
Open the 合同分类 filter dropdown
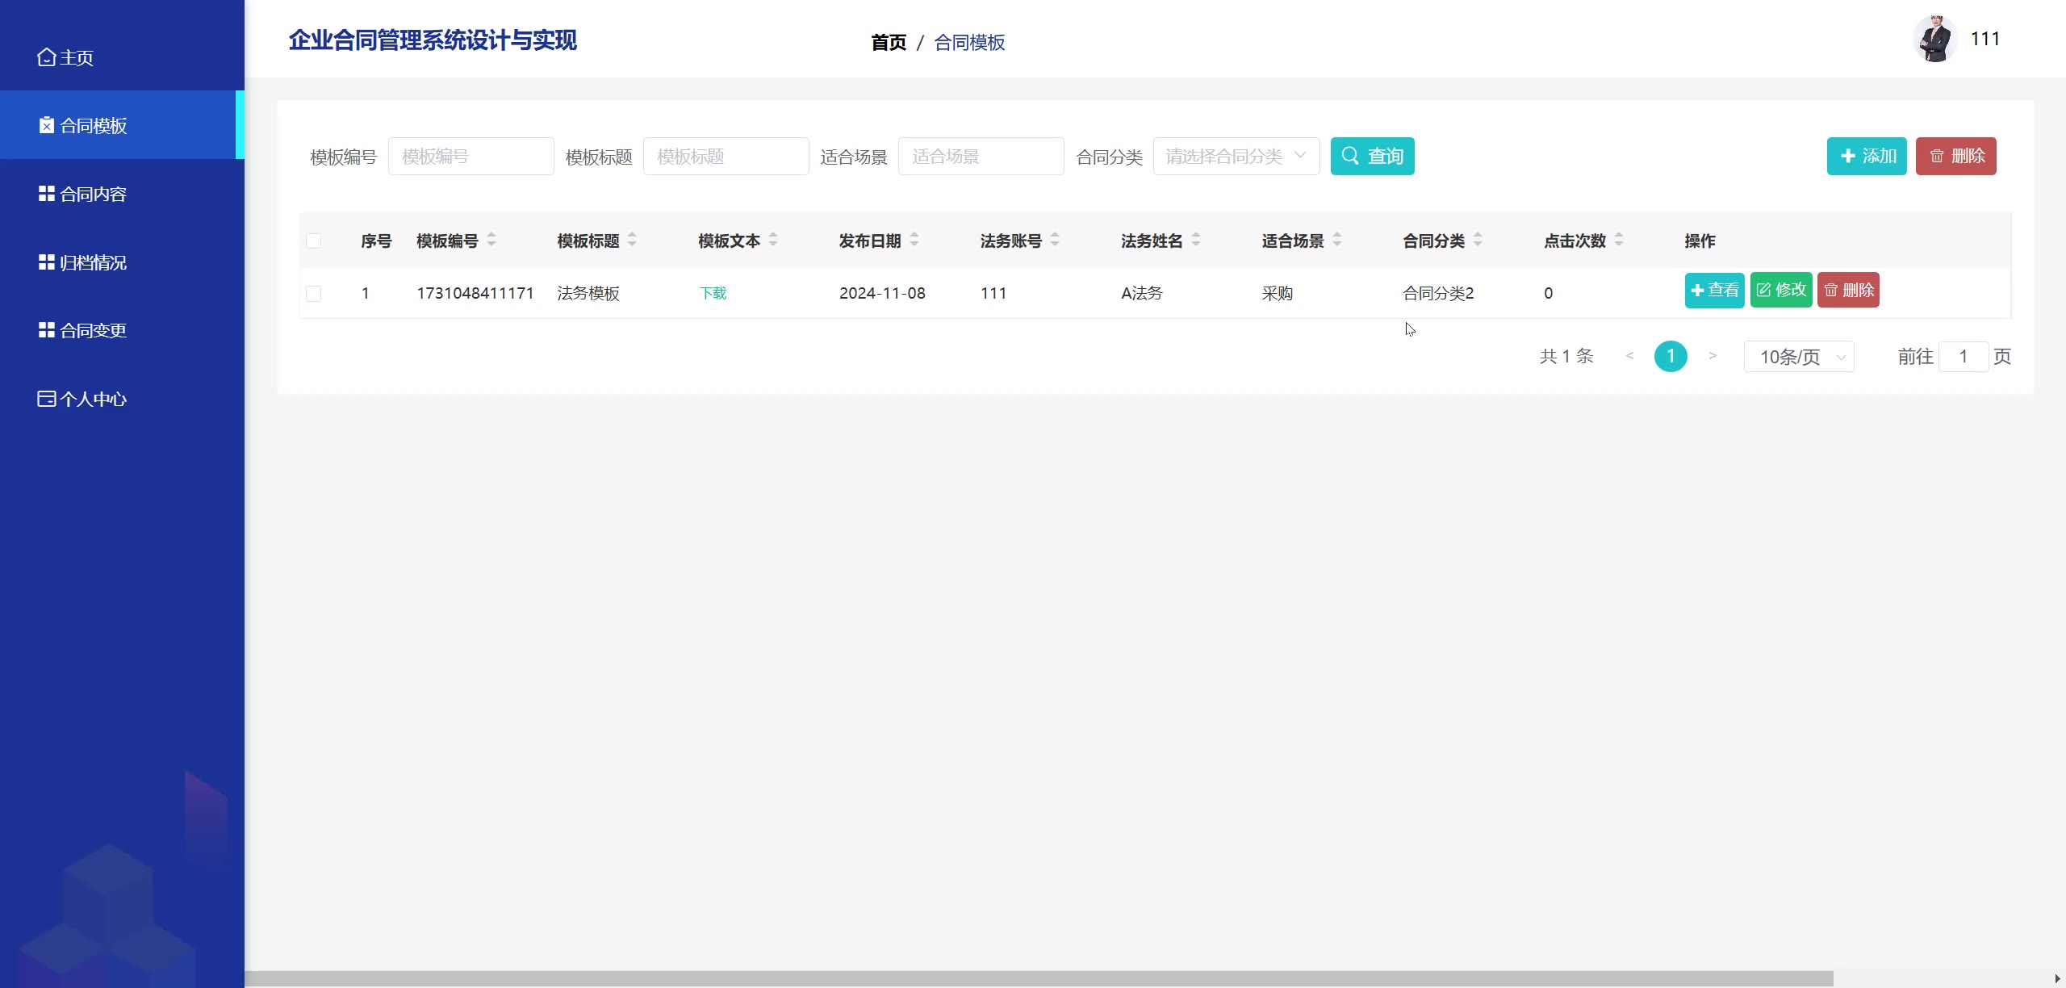(x=1236, y=156)
